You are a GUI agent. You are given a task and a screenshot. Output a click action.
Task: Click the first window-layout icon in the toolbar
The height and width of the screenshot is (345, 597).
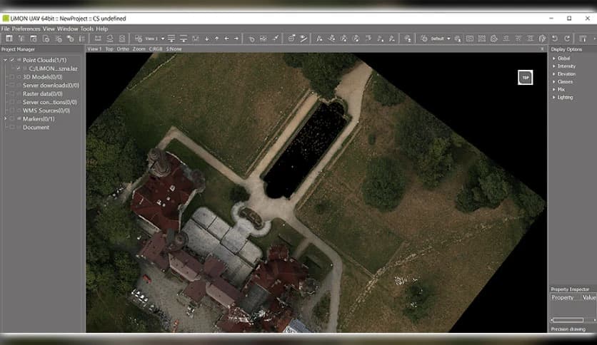click(9, 38)
